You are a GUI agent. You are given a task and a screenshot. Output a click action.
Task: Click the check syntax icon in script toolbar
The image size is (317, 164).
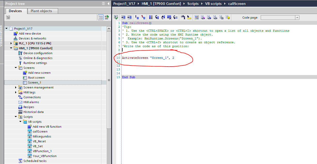[116, 17]
